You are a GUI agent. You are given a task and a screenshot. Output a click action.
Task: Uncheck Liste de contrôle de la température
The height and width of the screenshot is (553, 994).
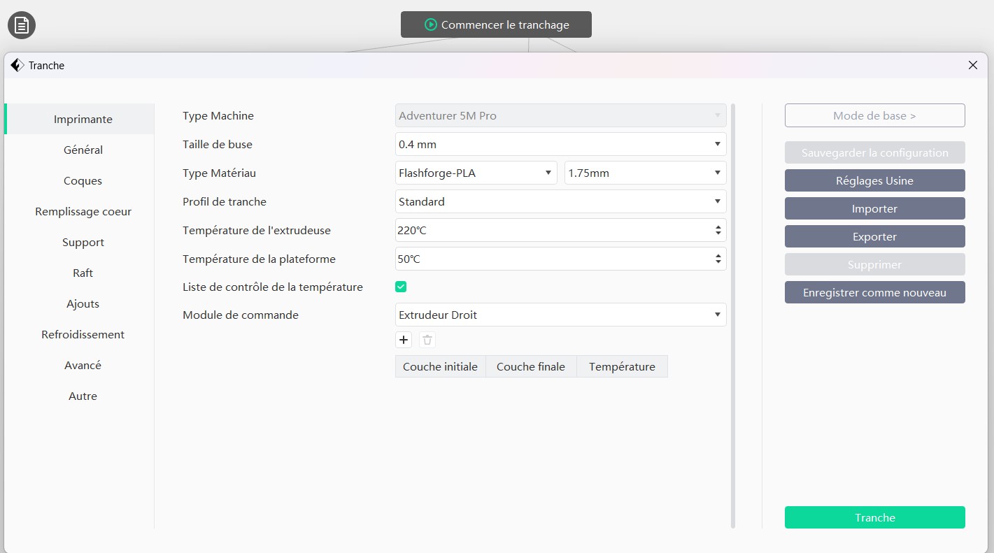(401, 287)
